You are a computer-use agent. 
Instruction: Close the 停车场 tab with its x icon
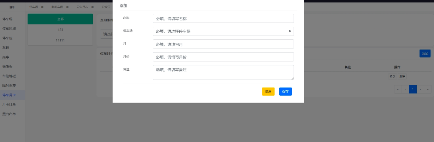(x=42, y=7)
